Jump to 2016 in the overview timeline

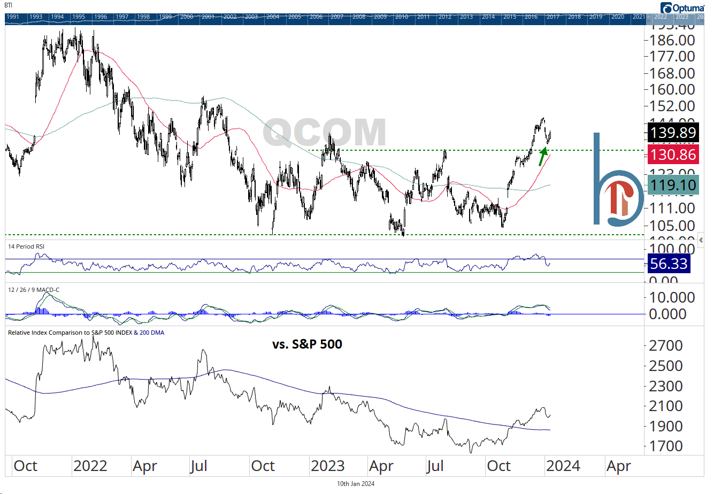[531, 17]
